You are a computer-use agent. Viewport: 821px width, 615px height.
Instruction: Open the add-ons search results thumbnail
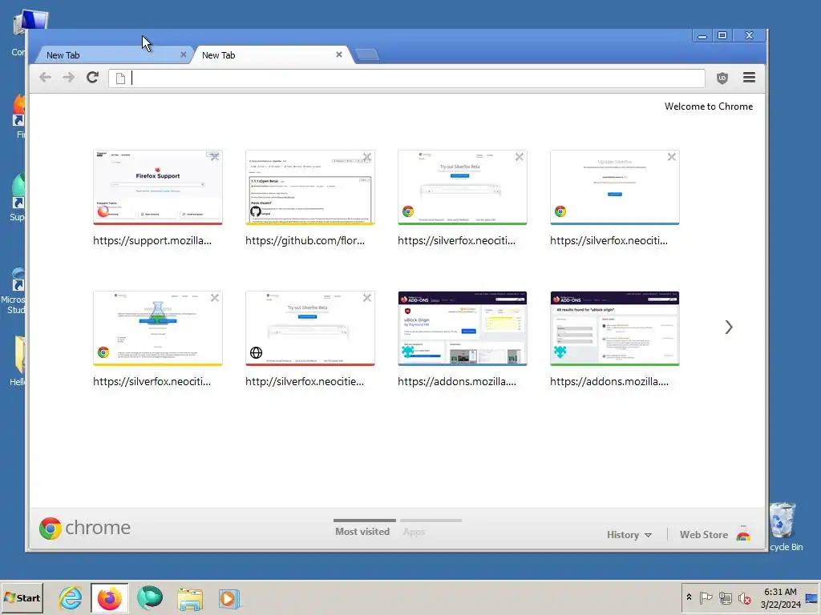[x=615, y=328]
